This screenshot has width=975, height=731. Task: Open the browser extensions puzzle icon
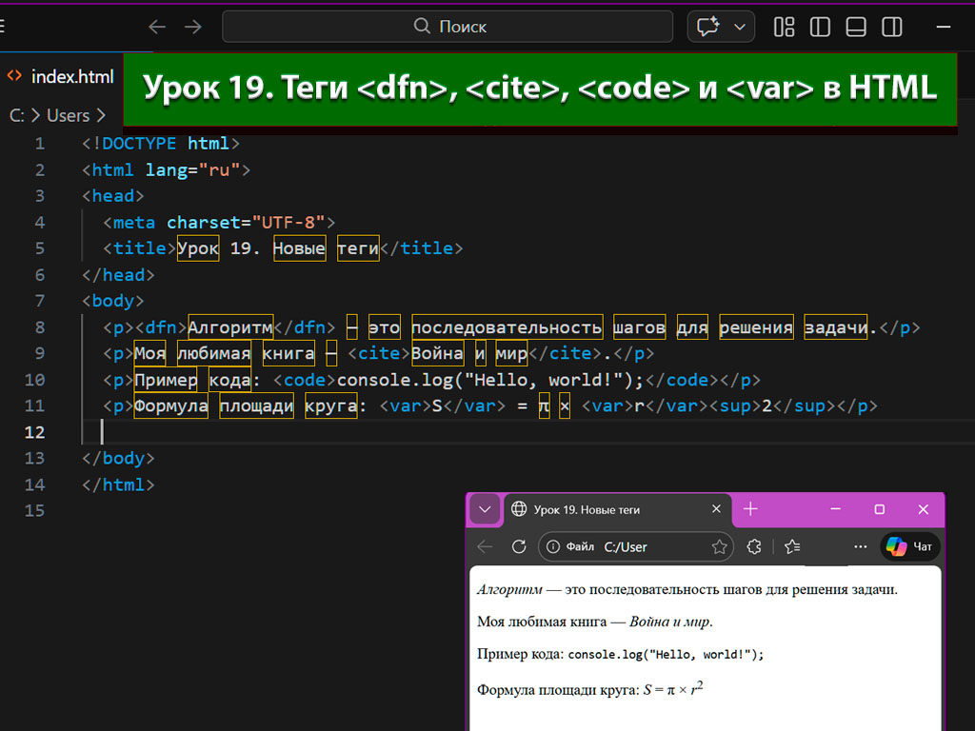click(754, 546)
